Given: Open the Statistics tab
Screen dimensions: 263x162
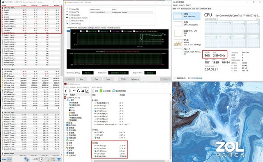Looking at the screenshot, I should pos(117,28).
